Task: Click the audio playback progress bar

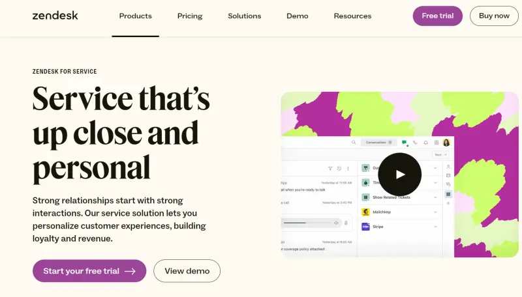Action: click(x=307, y=223)
